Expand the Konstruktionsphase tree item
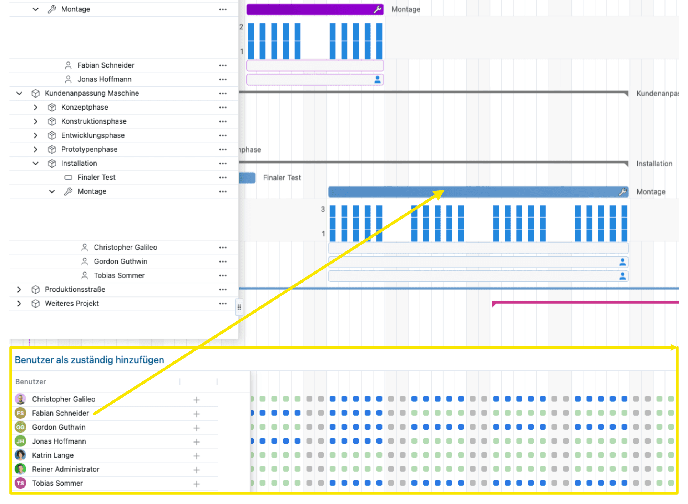Image resolution: width=688 pixels, height=504 pixels. tap(35, 121)
